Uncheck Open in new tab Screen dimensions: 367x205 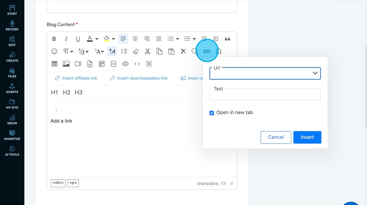[212, 113]
